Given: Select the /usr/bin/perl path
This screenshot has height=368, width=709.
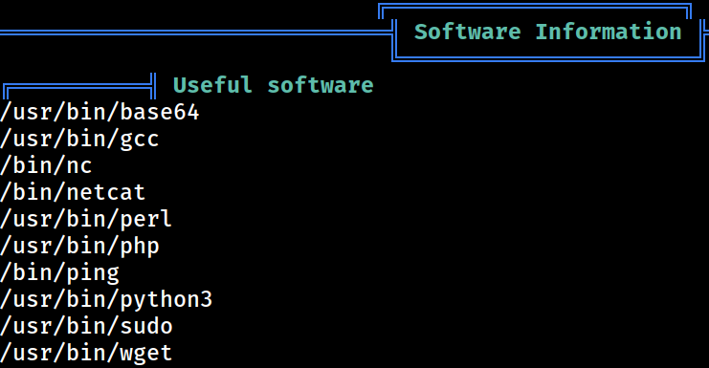Looking at the screenshot, I should tap(86, 220).
